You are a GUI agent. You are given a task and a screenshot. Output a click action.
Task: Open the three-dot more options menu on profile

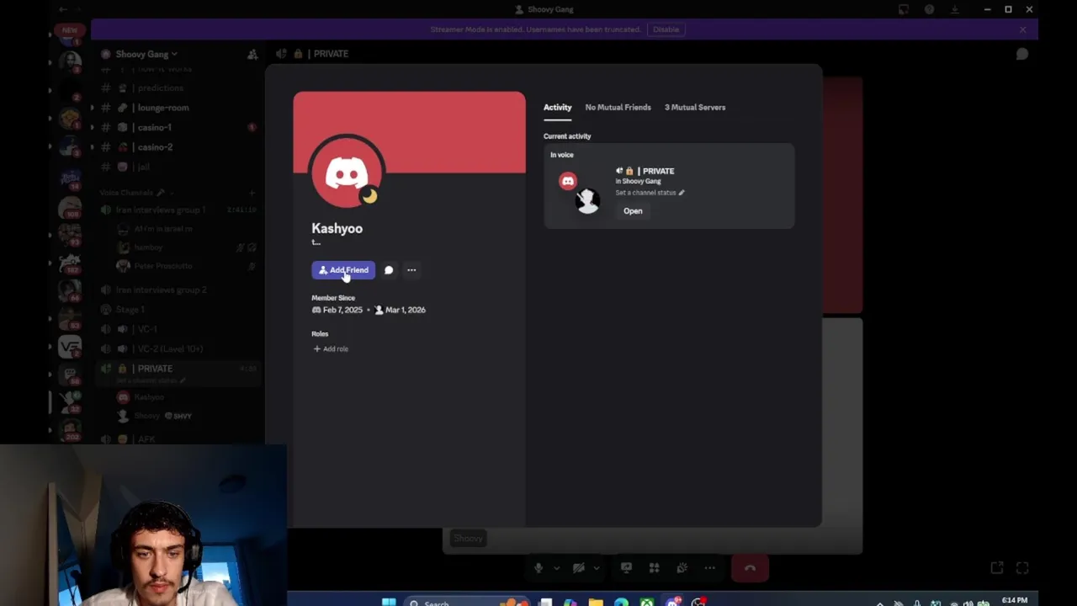click(411, 270)
